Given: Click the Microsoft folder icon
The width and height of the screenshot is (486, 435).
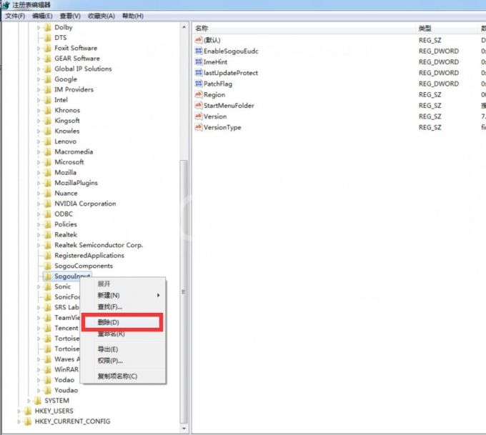Looking at the screenshot, I should pyautogui.click(x=47, y=162).
